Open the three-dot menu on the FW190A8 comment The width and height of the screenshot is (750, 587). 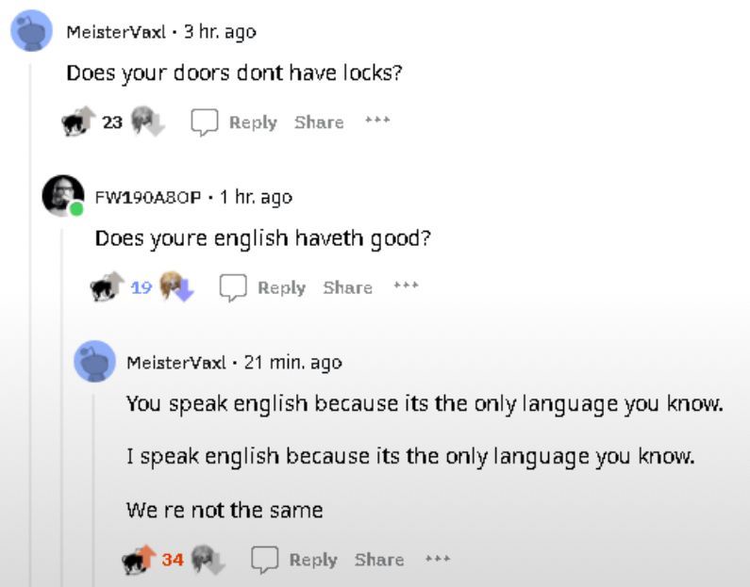406,285
